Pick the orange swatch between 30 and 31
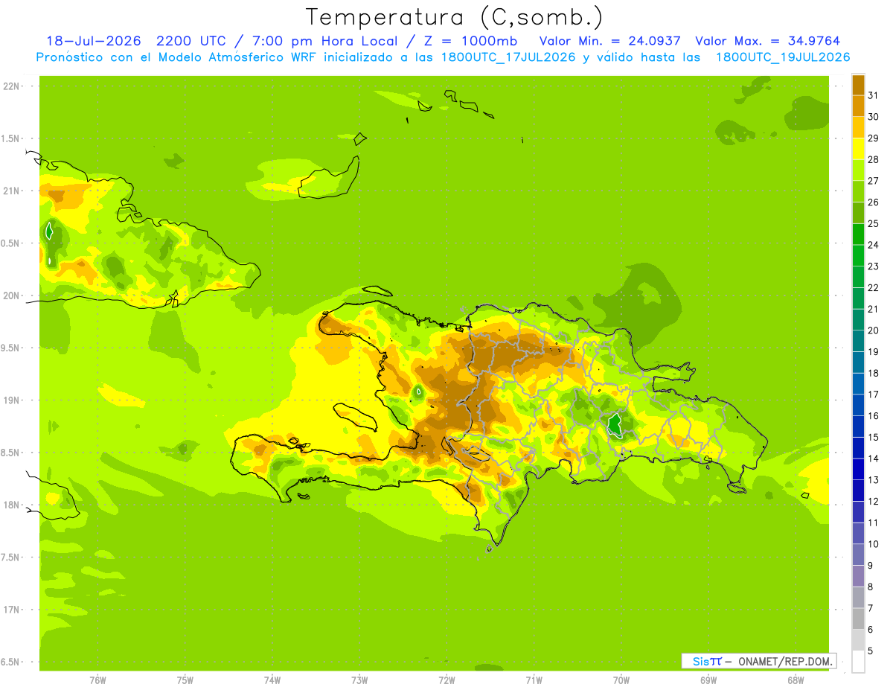 (x=858, y=106)
